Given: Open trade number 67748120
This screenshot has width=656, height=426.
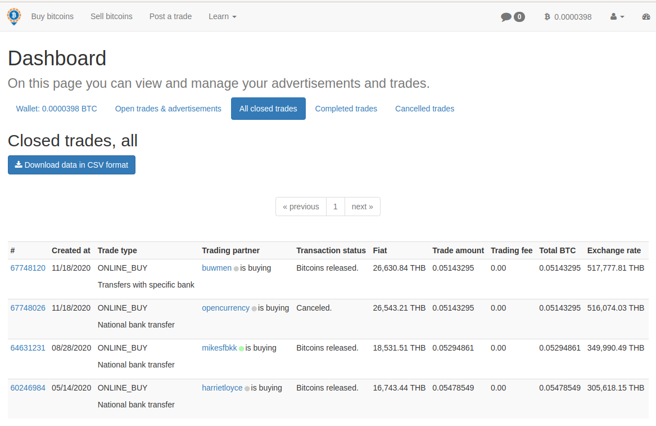Looking at the screenshot, I should click(x=28, y=268).
